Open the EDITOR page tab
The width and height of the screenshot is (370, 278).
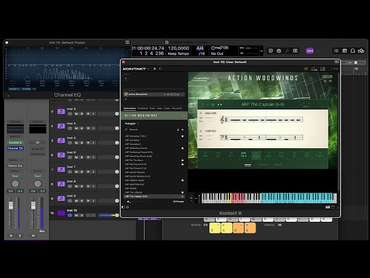pos(262,164)
